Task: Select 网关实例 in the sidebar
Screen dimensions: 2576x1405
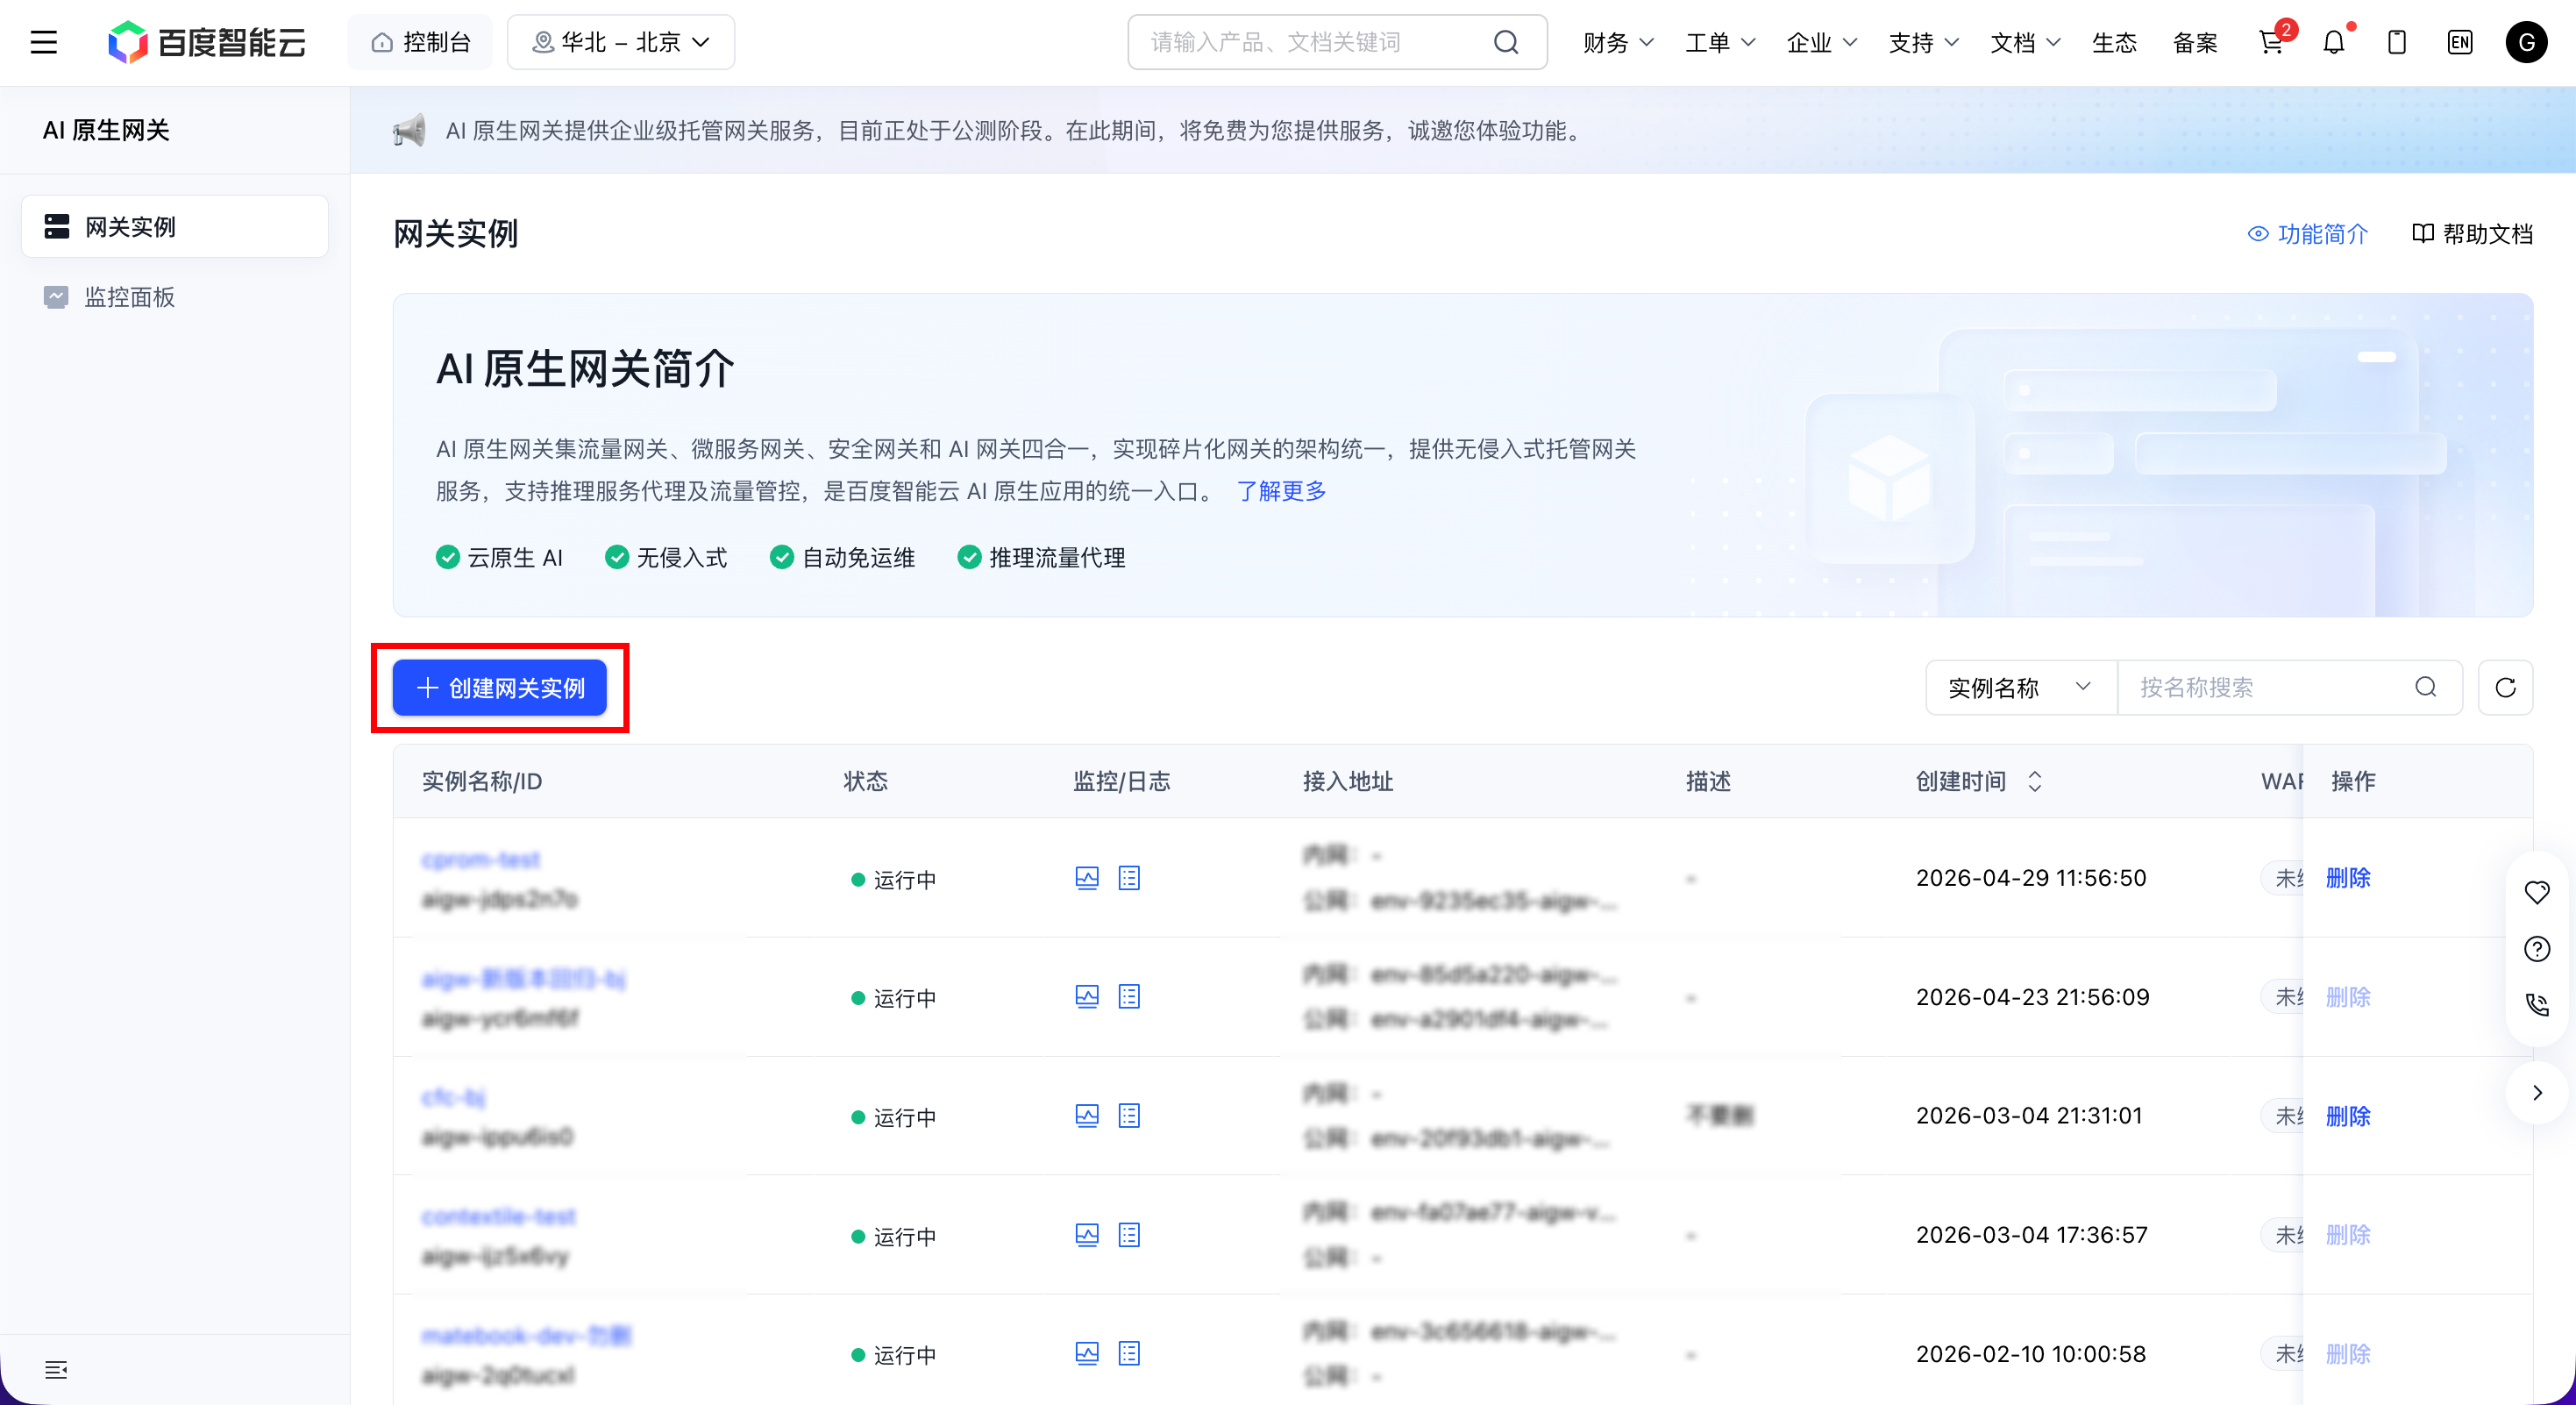Action: pyautogui.click(x=175, y=227)
